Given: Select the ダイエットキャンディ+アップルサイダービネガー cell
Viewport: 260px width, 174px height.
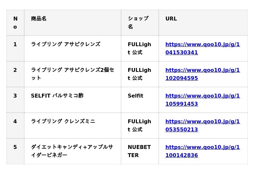Looking at the screenshot, I should click(x=72, y=151).
